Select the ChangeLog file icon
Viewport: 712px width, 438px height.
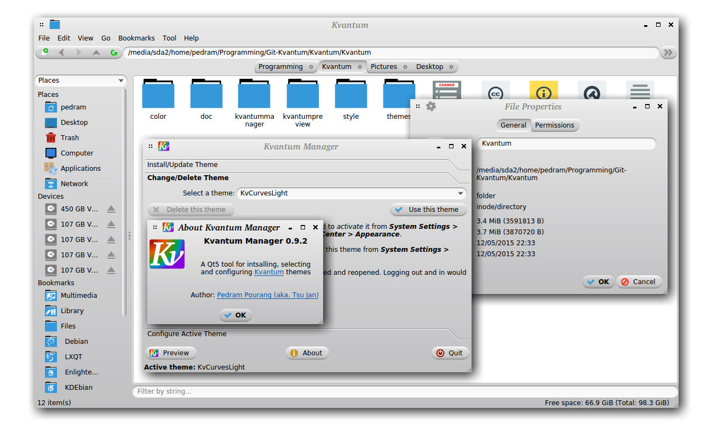(x=447, y=90)
